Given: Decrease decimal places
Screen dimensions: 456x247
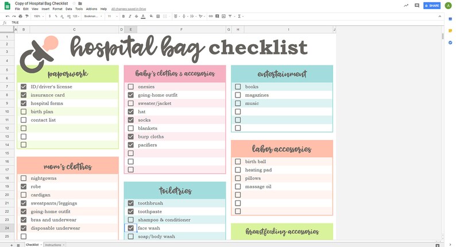Looking at the screenshot, I should (x=62, y=16).
